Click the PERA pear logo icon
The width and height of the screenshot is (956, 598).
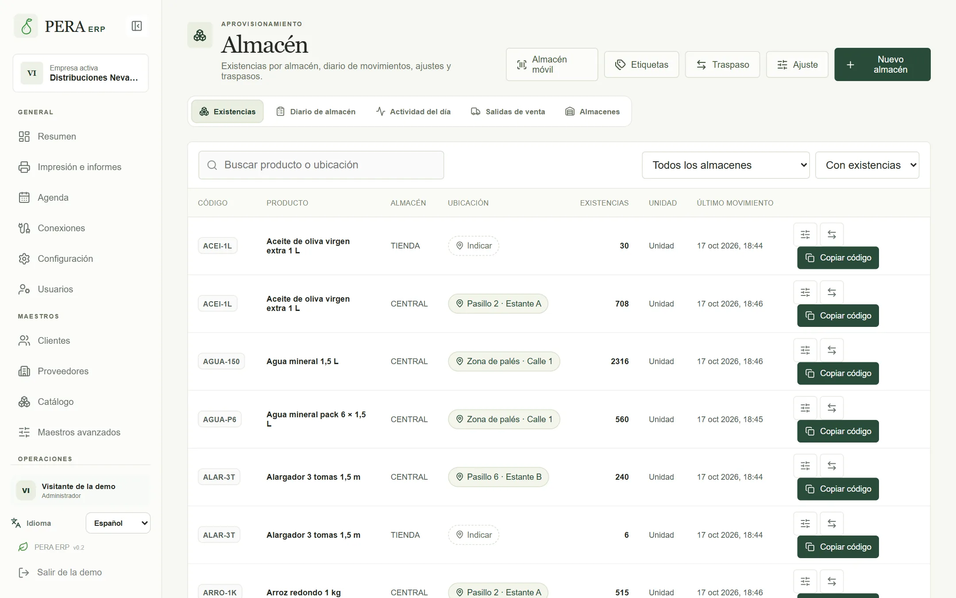(26, 26)
